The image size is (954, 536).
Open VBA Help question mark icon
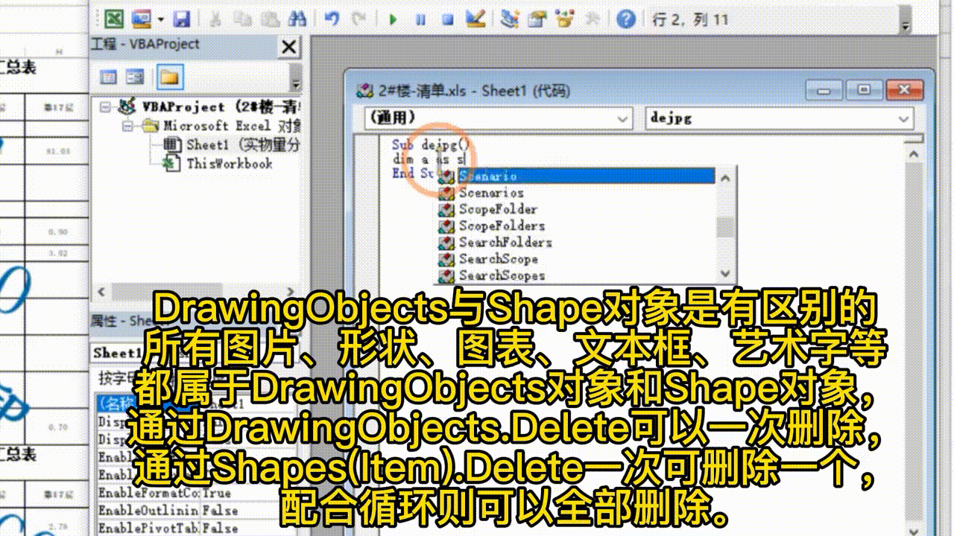[x=628, y=19]
